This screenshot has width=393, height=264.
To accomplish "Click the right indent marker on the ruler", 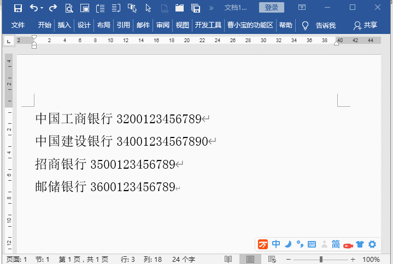I will pyautogui.click(x=336, y=43).
